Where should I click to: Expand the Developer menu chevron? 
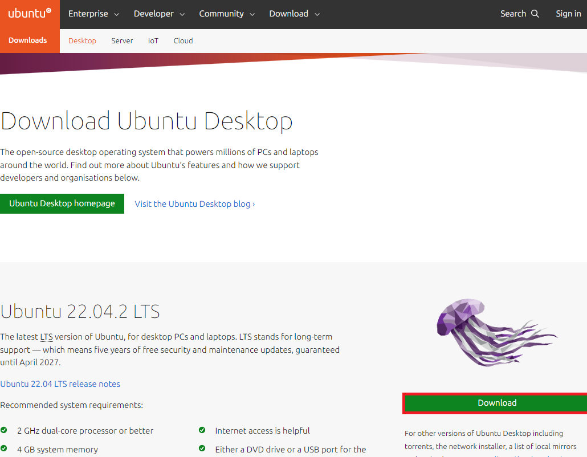182,14
